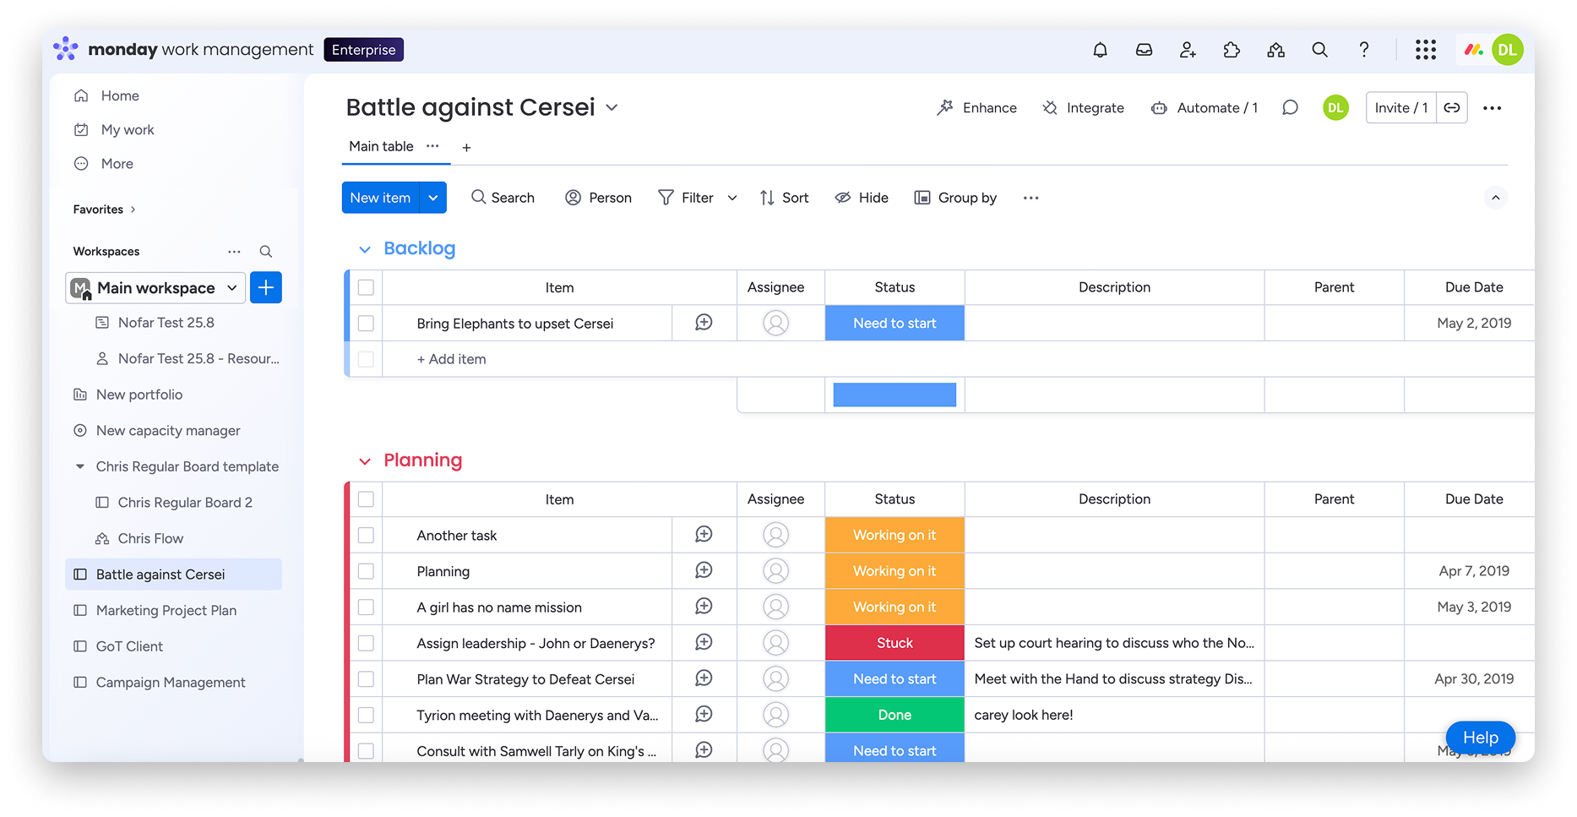Open conversation for Another task

[x=704, y=535]
